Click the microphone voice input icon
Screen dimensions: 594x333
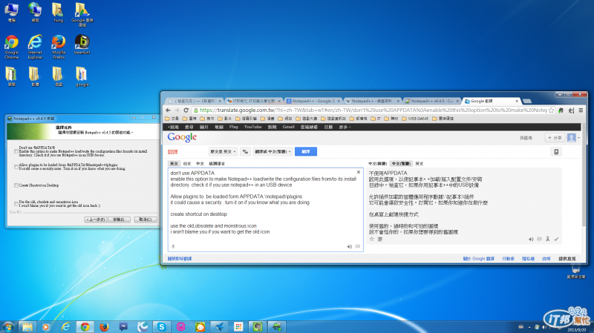[173, 247]
